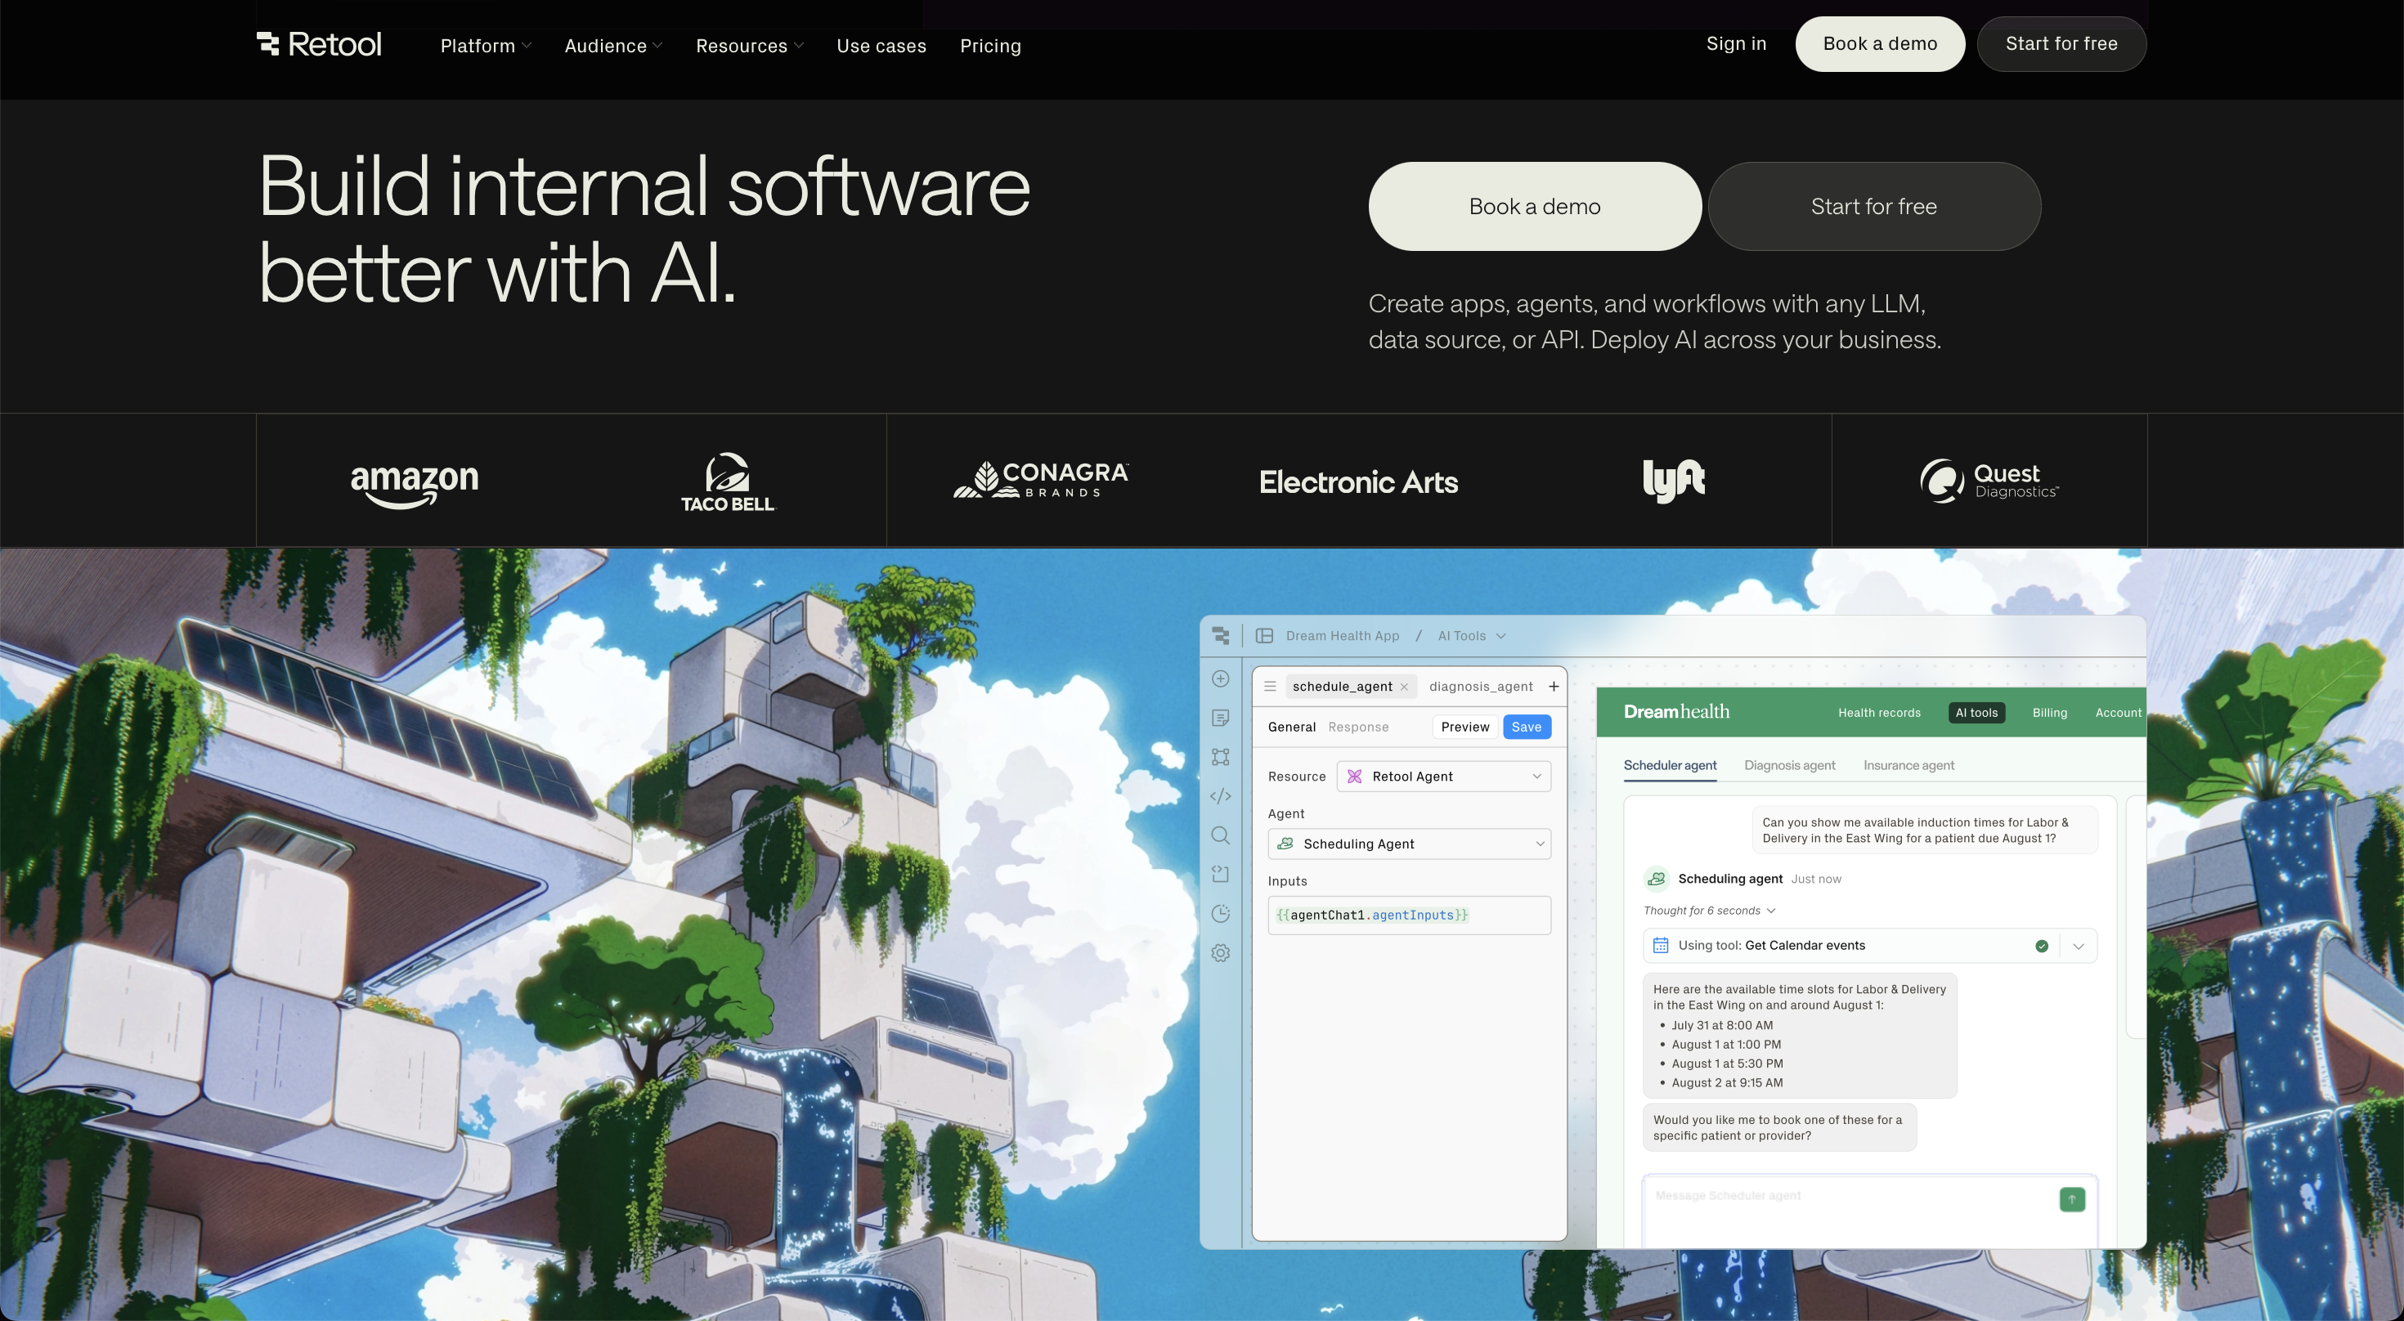Click the Retool Agent purple resource icon
This screenshot has height=1321, width=2404.
click(x=1355, y=777)
